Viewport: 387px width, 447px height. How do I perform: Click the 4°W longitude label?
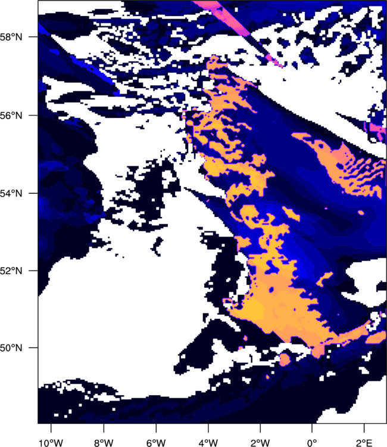click(x=208, y=443)
